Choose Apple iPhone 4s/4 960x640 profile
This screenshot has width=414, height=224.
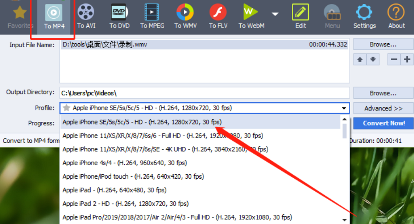tap(200, 163)
